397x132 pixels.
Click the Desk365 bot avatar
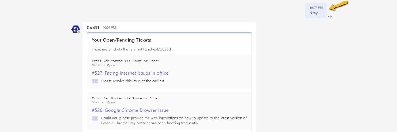pyautogui.click(x=76, y=29)
